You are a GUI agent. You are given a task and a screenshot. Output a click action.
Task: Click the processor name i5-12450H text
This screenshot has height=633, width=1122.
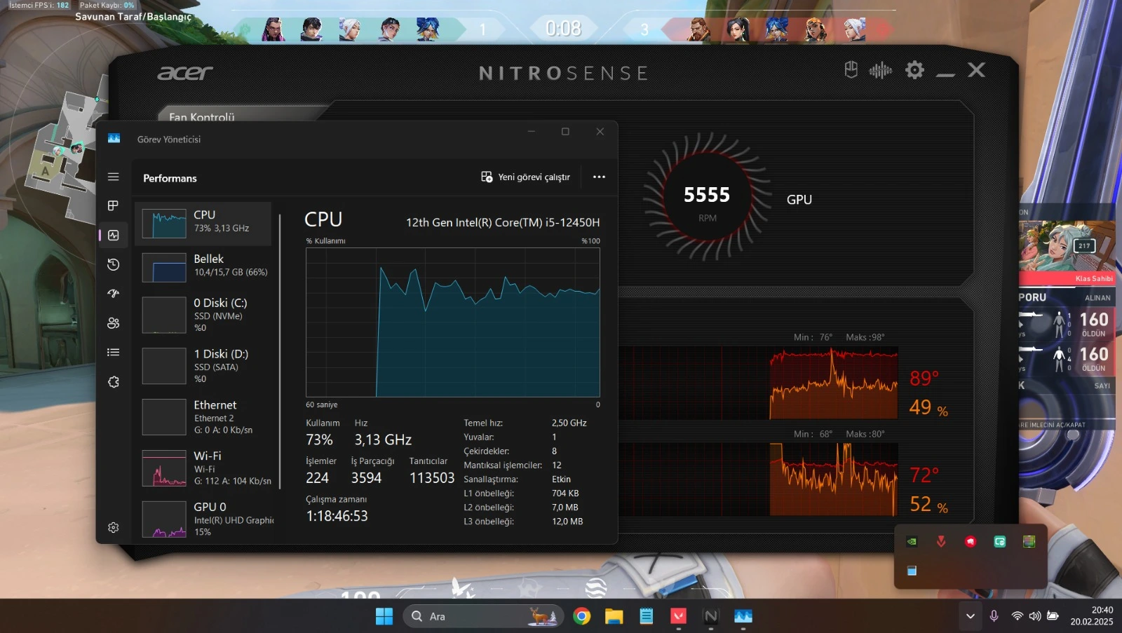point(503,222)
